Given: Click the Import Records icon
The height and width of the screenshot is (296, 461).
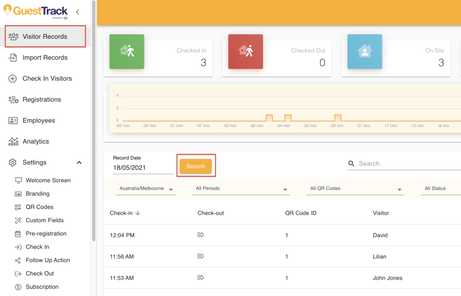Looking at the screenshot, I should [x=13, y=57].
